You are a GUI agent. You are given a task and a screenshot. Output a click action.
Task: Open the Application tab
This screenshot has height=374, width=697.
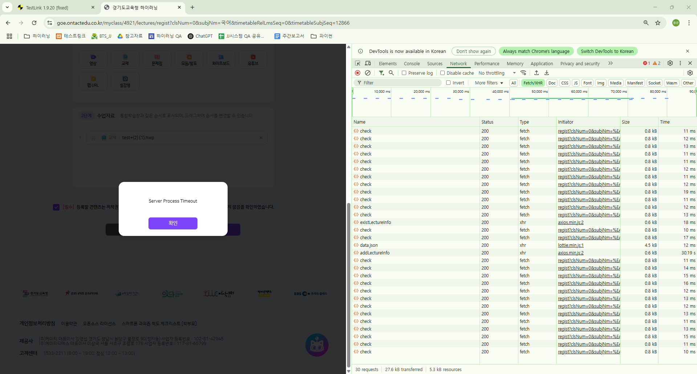click(542, 63)
